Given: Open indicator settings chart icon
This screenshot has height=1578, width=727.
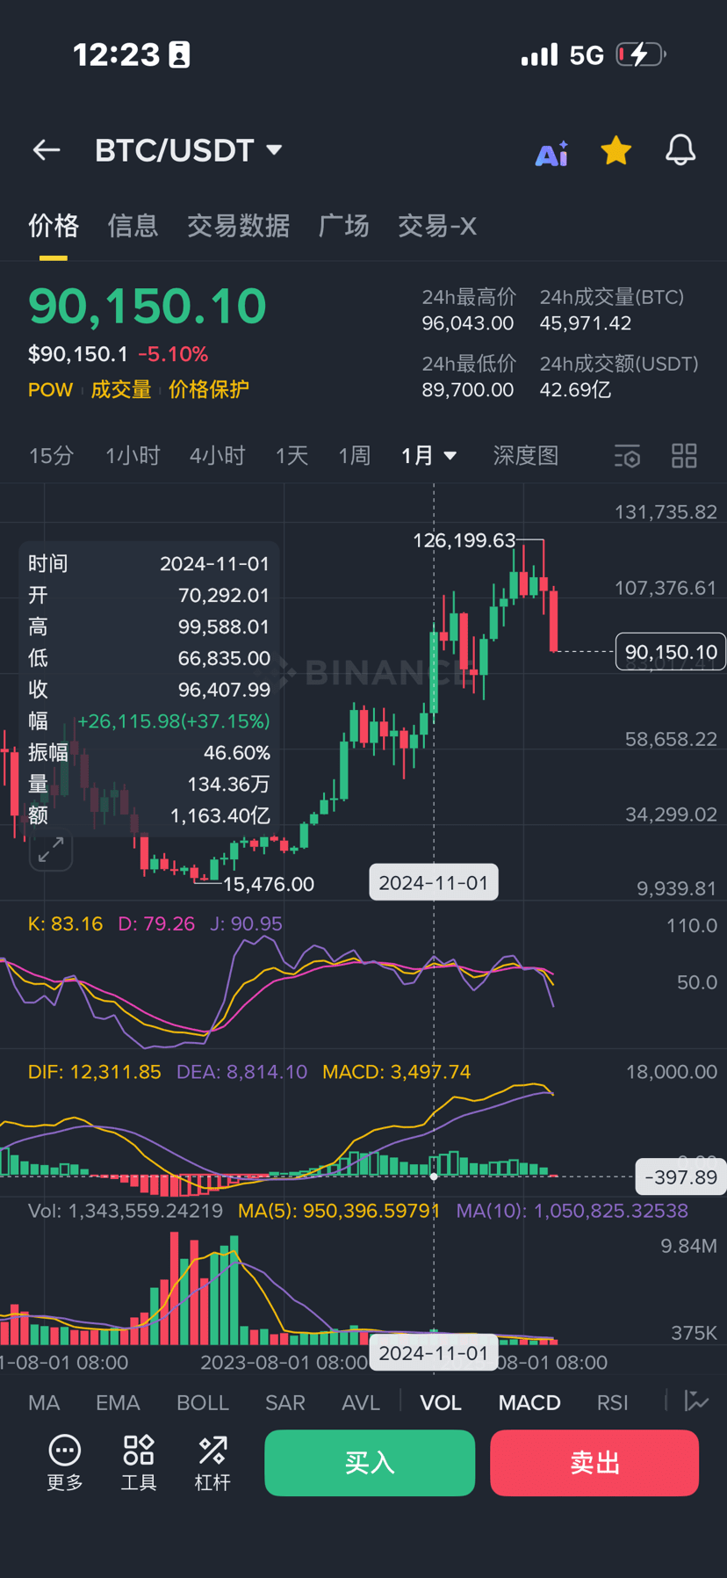Looking at the screenshot, I should tap(696, 1401).
